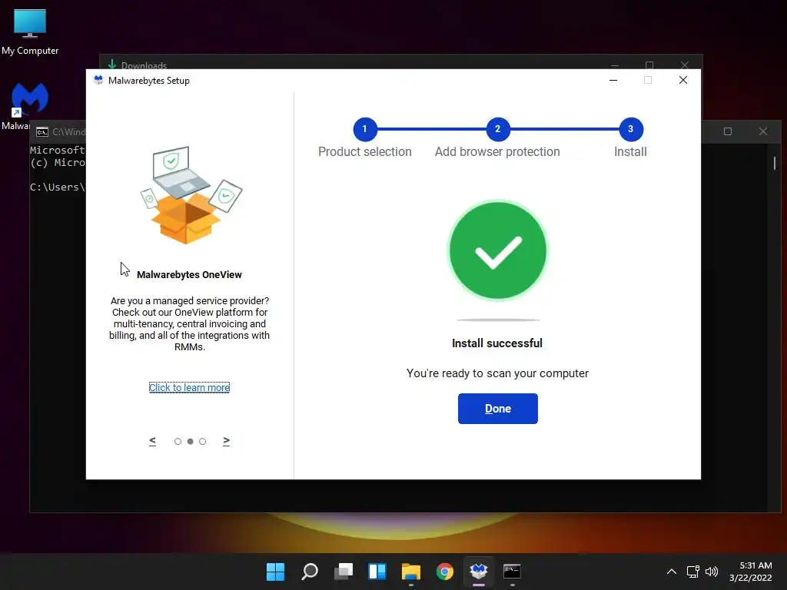Open the My Computer desktop icon

(30, 31)
